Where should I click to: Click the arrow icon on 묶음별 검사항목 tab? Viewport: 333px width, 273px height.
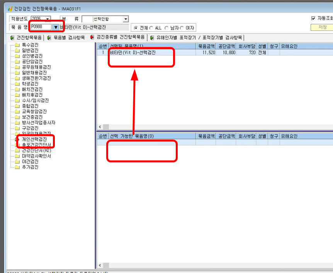pos(49,38)
